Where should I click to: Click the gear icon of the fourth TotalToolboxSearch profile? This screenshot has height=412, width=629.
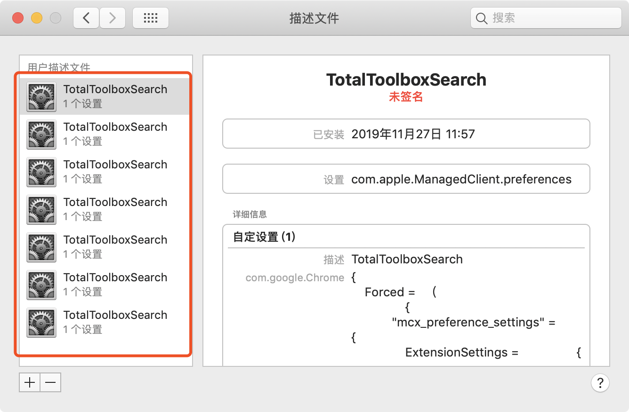click(x=41, y=209)
